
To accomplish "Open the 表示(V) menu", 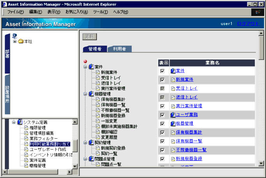I will (x=54, y=12).
